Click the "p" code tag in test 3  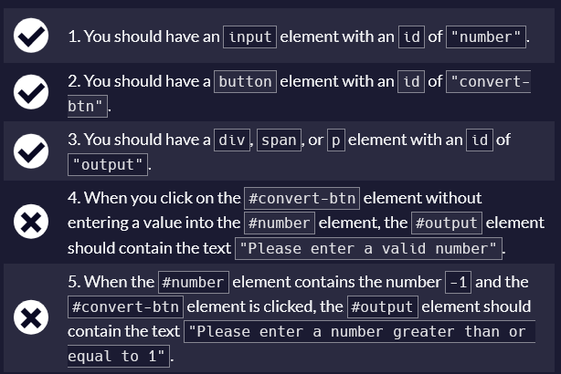pyautogui.click(x=334, y=140)
